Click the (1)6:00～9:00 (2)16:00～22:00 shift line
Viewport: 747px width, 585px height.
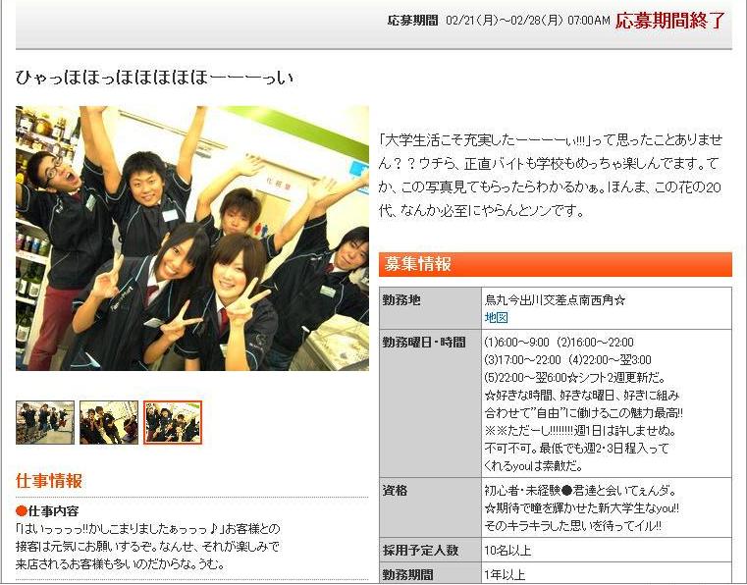pos(559,343)
